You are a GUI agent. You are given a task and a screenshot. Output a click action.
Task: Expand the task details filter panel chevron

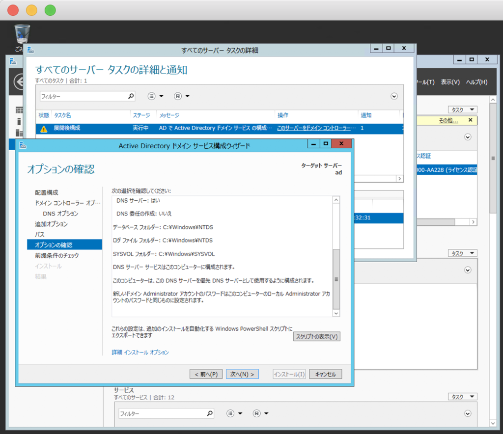pos(394,97)
